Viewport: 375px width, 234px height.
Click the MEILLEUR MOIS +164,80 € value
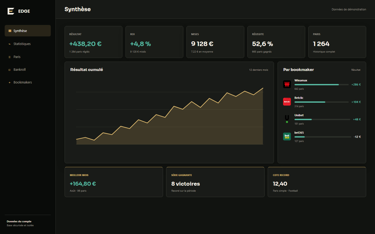83,184
